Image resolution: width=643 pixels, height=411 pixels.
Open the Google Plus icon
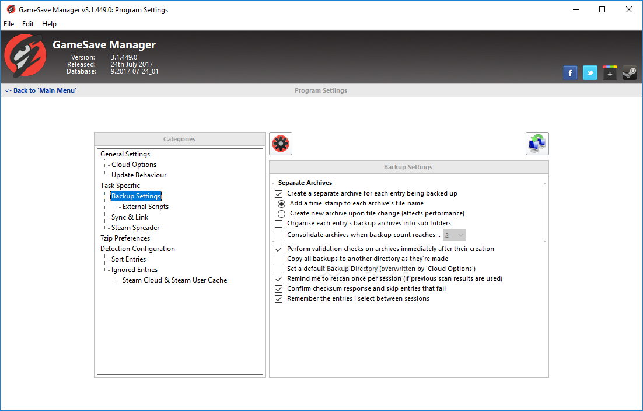(610, 73)
